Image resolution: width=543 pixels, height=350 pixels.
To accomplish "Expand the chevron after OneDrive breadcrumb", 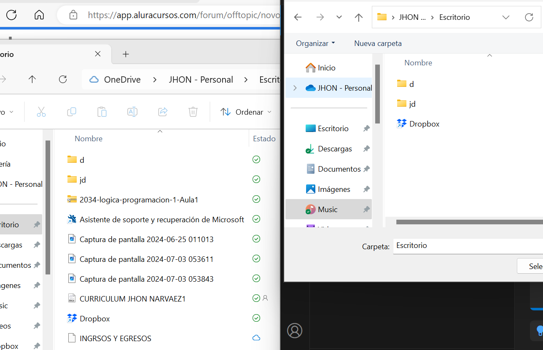I will tap(155, 80).
